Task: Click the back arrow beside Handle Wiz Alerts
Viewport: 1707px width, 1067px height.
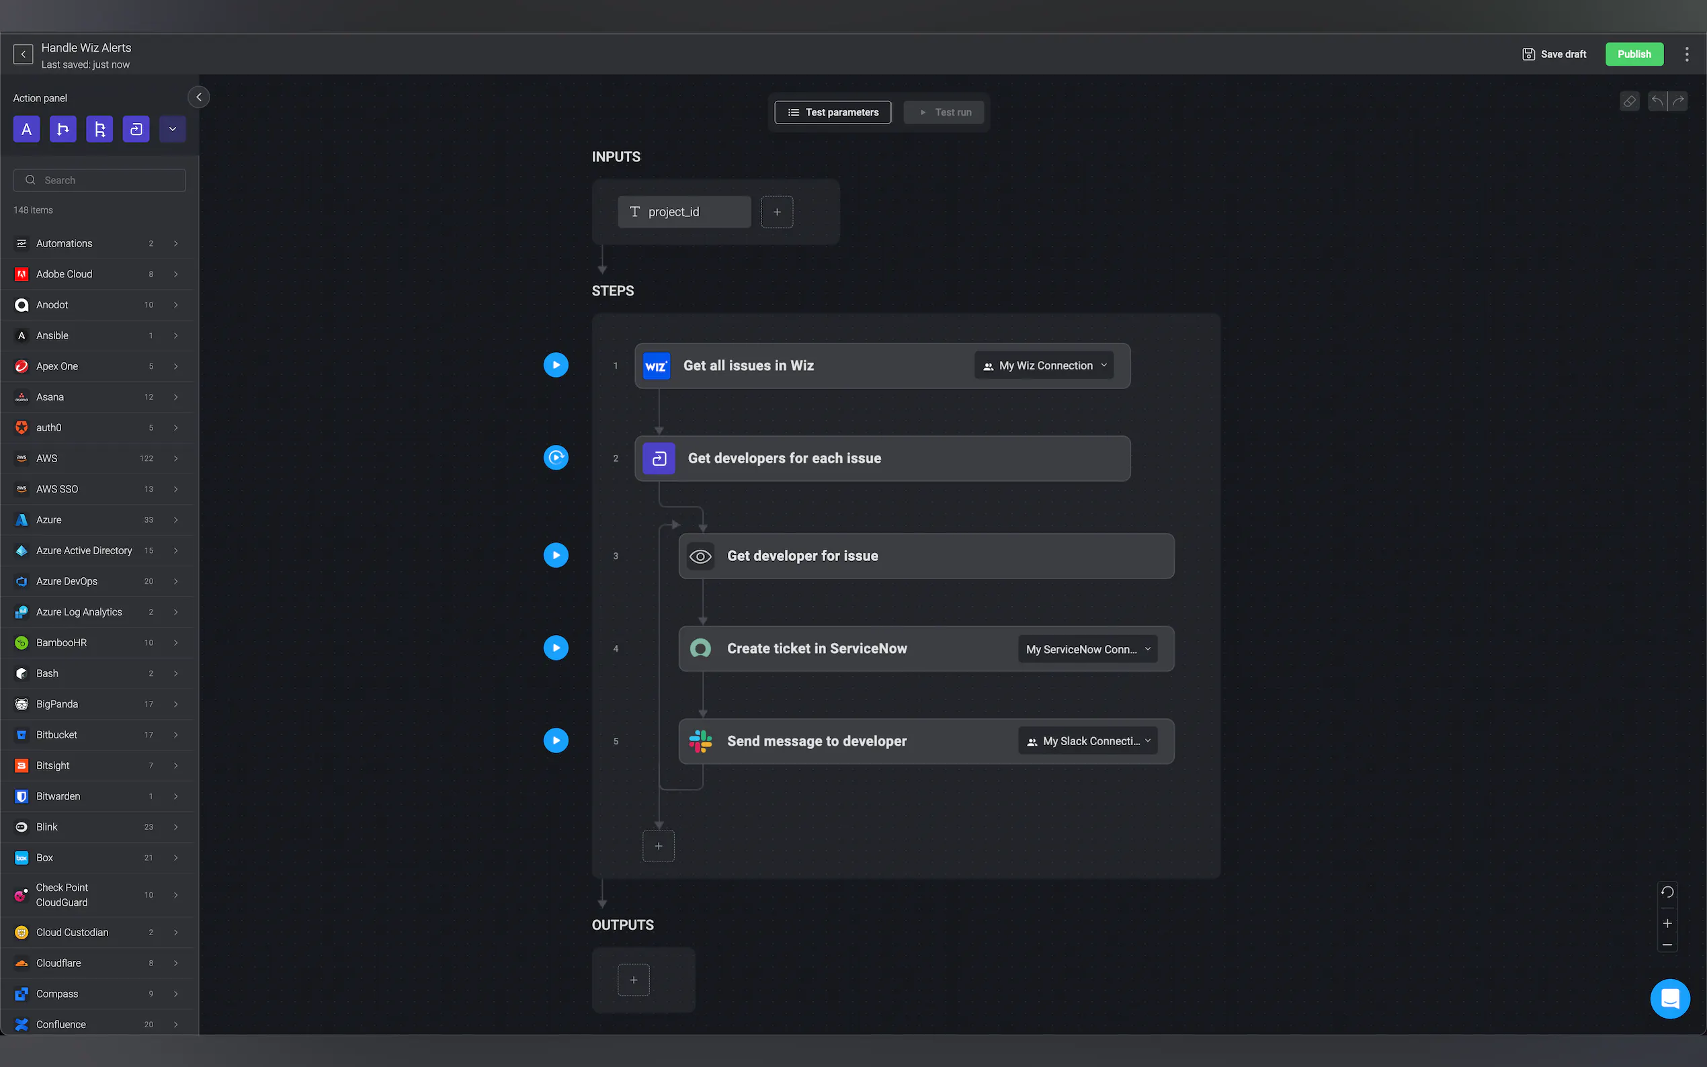Action: tap(22, 54)
